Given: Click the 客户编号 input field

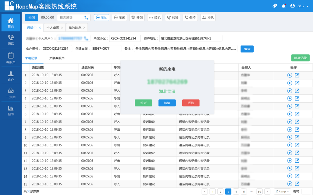Looking at the screenshot, I should [57, 49].
